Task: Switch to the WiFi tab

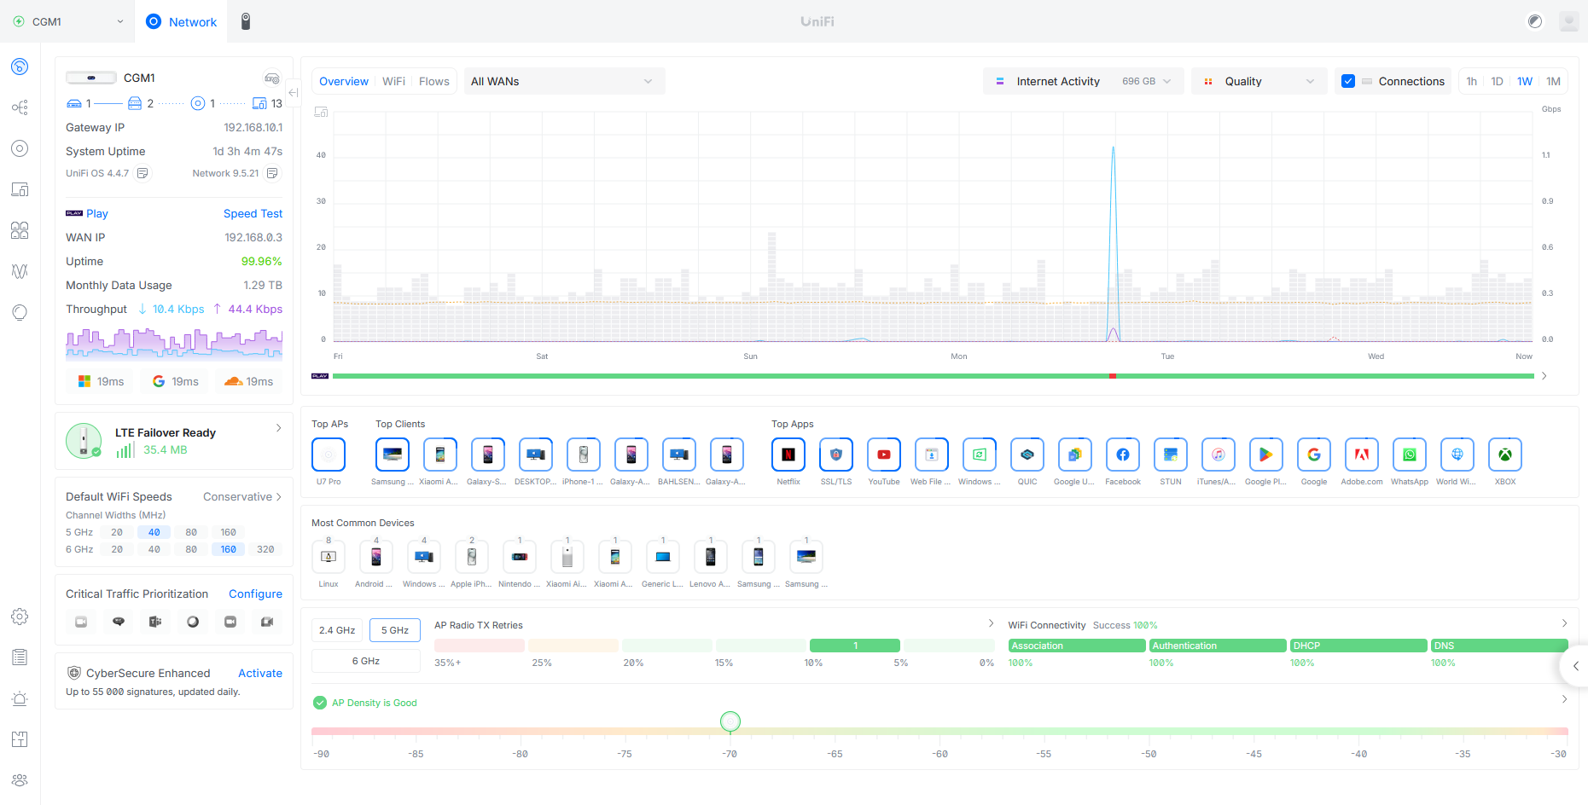Action: [x=393, y=81]
